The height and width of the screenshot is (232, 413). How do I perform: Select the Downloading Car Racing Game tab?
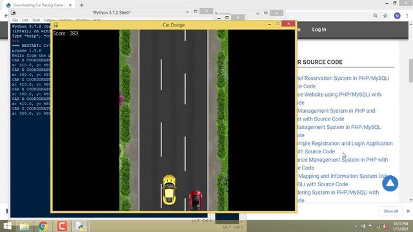[39, 5]
